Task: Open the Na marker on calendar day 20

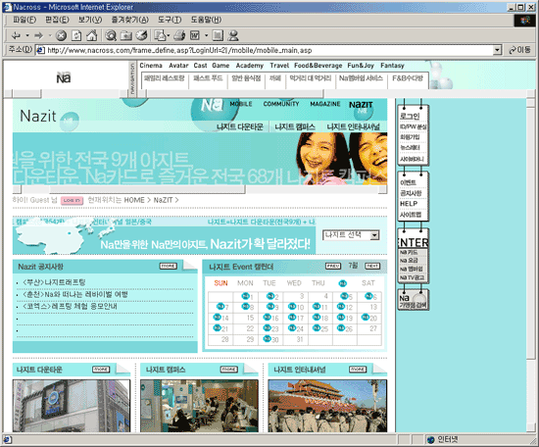Action: pos(366,317)
